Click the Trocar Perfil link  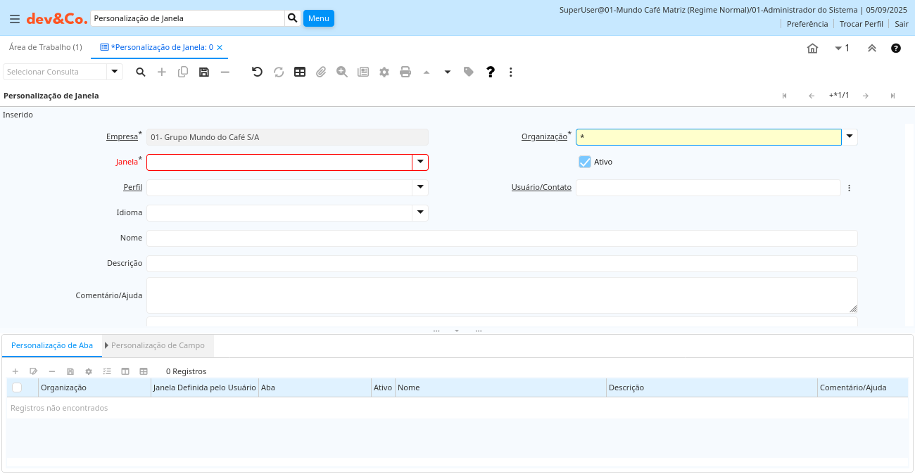point(861,23)
